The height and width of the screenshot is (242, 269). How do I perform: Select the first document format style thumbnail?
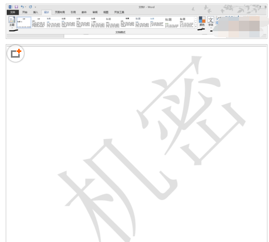[24, 22]
